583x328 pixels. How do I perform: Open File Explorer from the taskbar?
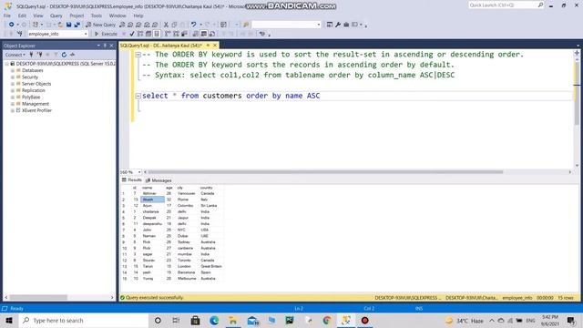coord(233,320)
